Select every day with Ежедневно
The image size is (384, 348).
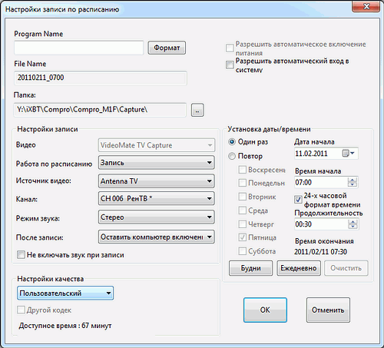299,268
